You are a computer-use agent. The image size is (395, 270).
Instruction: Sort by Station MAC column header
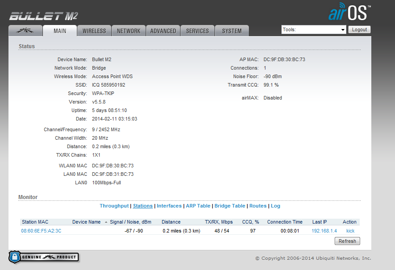click(35, 222)
